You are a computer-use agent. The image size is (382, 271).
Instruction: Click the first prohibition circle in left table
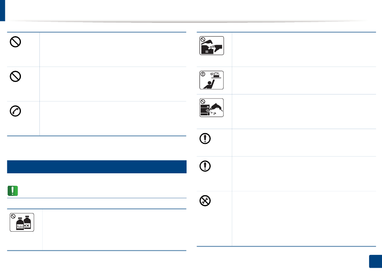[15, 42]
